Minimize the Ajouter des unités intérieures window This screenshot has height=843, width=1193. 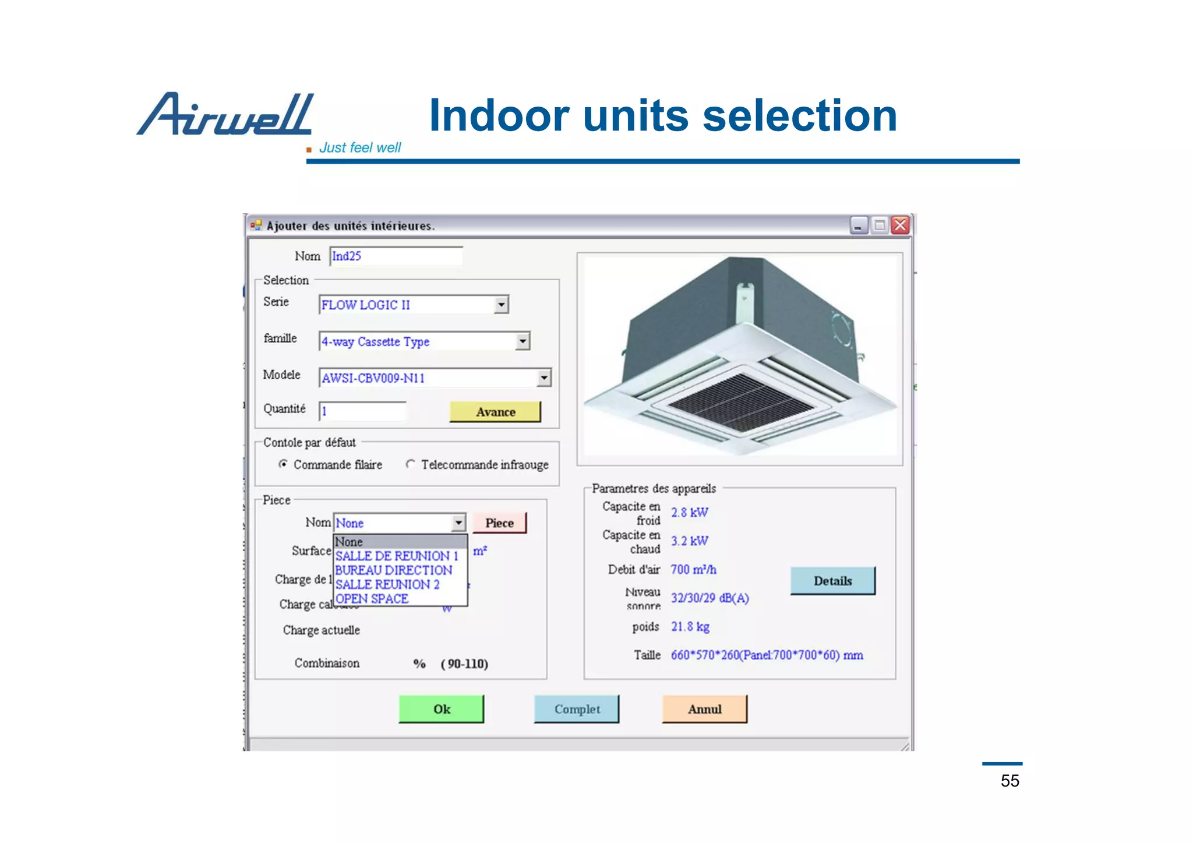pos(859,225)
